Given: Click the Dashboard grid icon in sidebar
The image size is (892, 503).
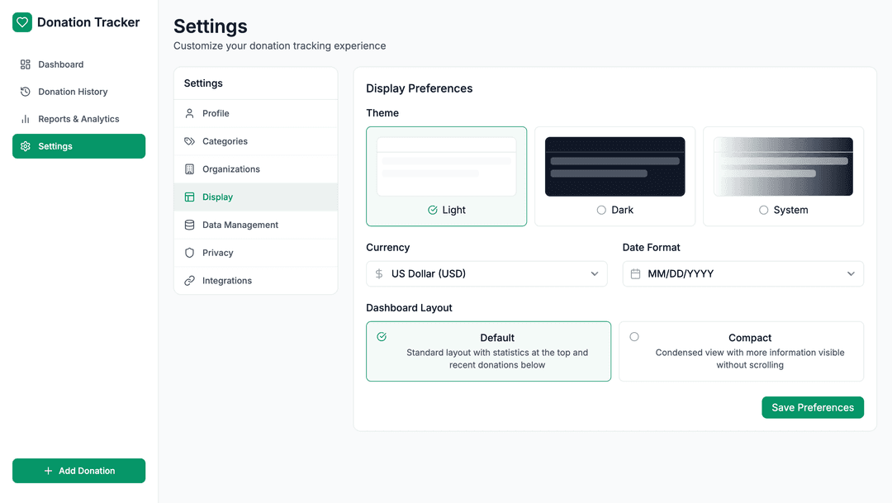Looking at the screenshot, I should coord(26,64).
